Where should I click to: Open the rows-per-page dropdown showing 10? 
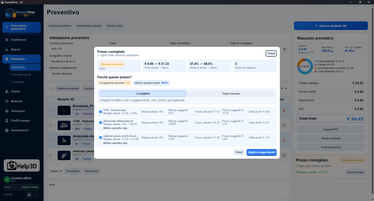pyautogui.click(x=283, y=88)
